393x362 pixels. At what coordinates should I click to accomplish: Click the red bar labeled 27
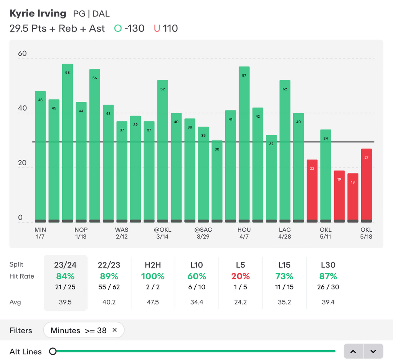pyautogui.click(x=367, y=186)
